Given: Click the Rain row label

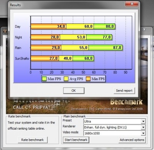Looking at the screenshot, I should (x=18, y=48).
